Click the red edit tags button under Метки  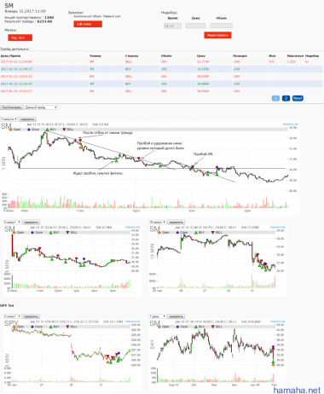point(20,38)
